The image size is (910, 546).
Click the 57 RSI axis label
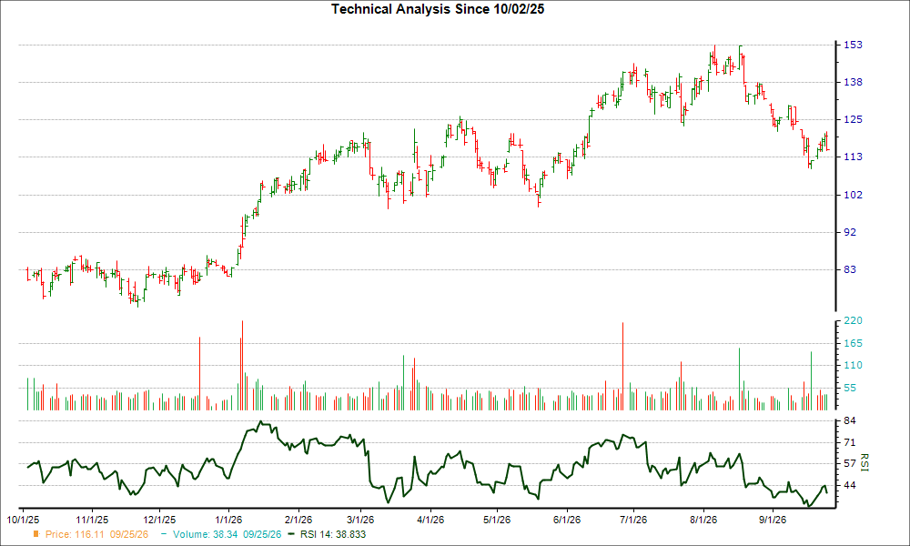850,463
